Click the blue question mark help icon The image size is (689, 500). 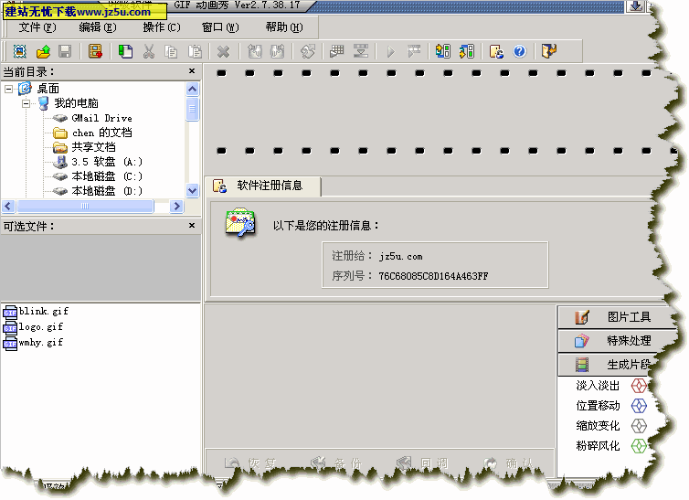coord(519,51)
